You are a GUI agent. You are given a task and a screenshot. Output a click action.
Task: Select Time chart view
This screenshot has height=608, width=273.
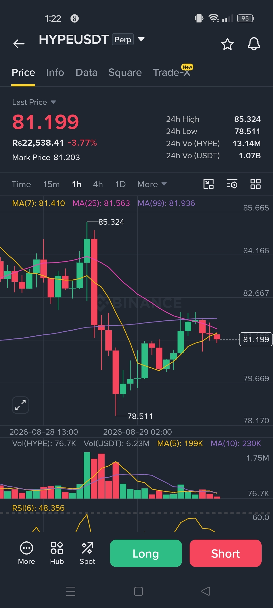point(21,184)
